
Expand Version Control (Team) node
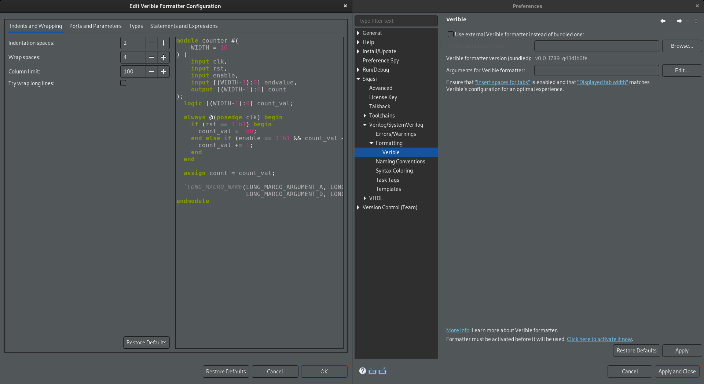(358, 207)
